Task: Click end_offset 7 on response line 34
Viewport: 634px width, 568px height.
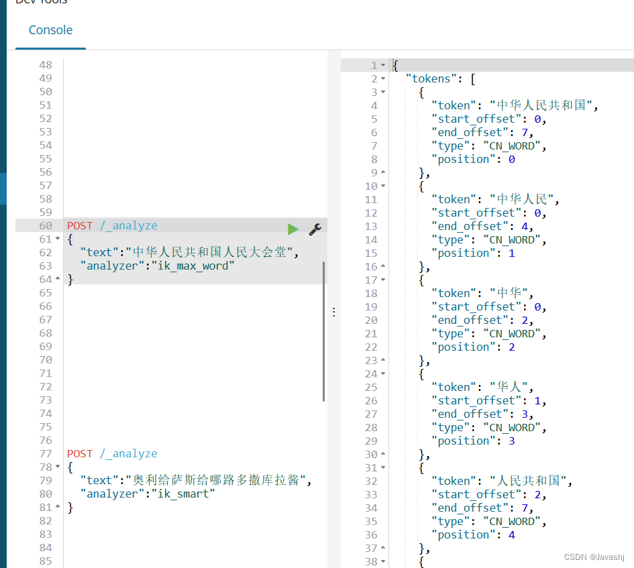Action: 525,508
